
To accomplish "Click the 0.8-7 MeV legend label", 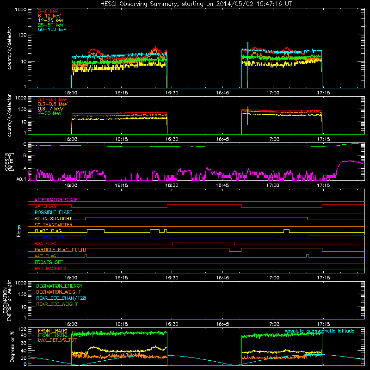I will coord(50,109).
